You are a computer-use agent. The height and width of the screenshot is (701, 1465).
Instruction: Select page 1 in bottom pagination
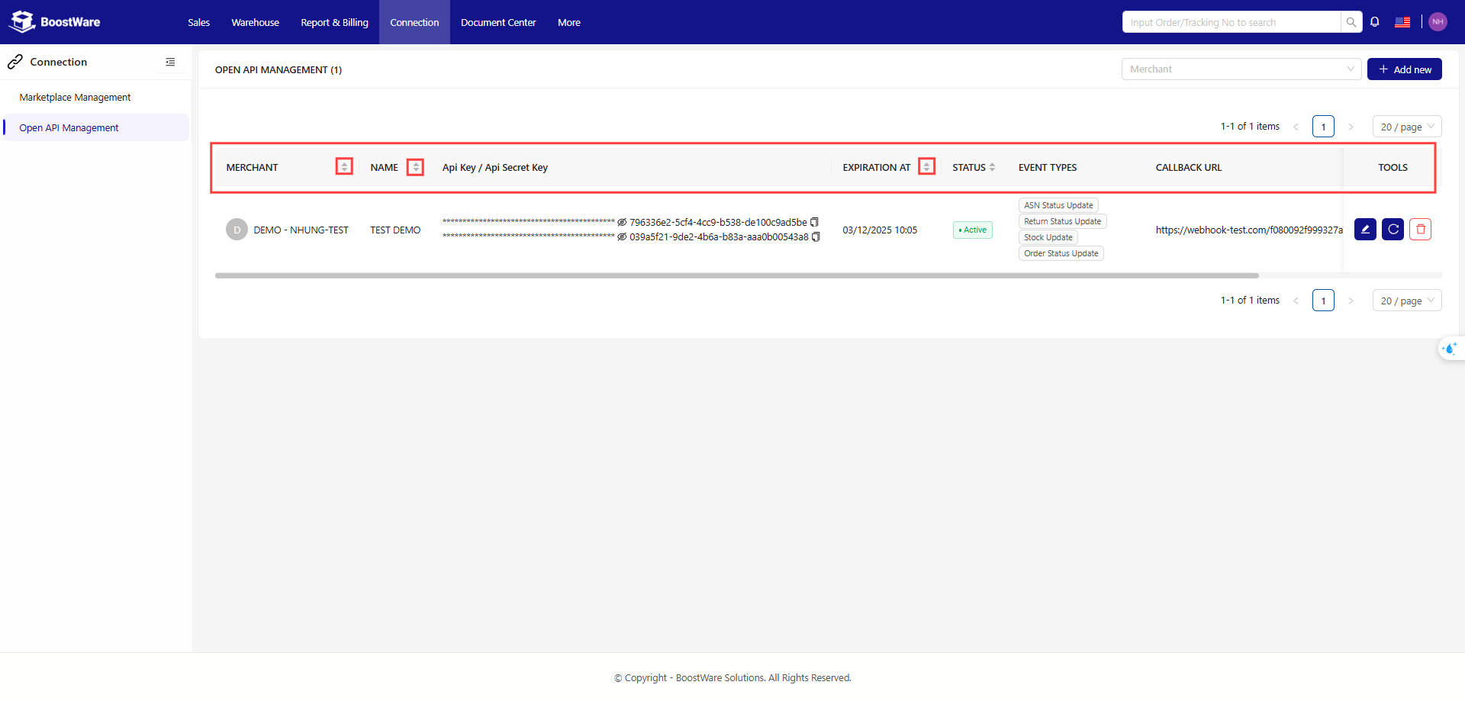tap(1323, 301)
